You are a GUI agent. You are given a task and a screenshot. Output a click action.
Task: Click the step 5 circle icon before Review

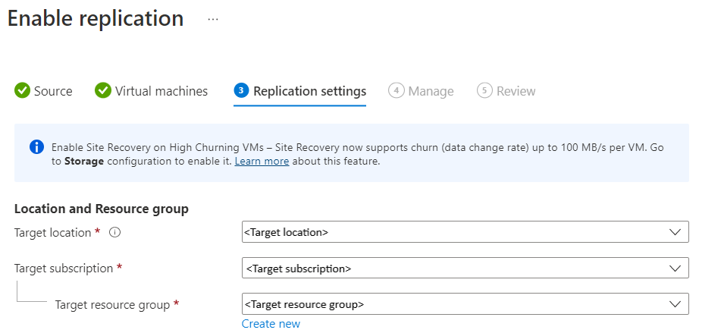[x=484, y=91]
